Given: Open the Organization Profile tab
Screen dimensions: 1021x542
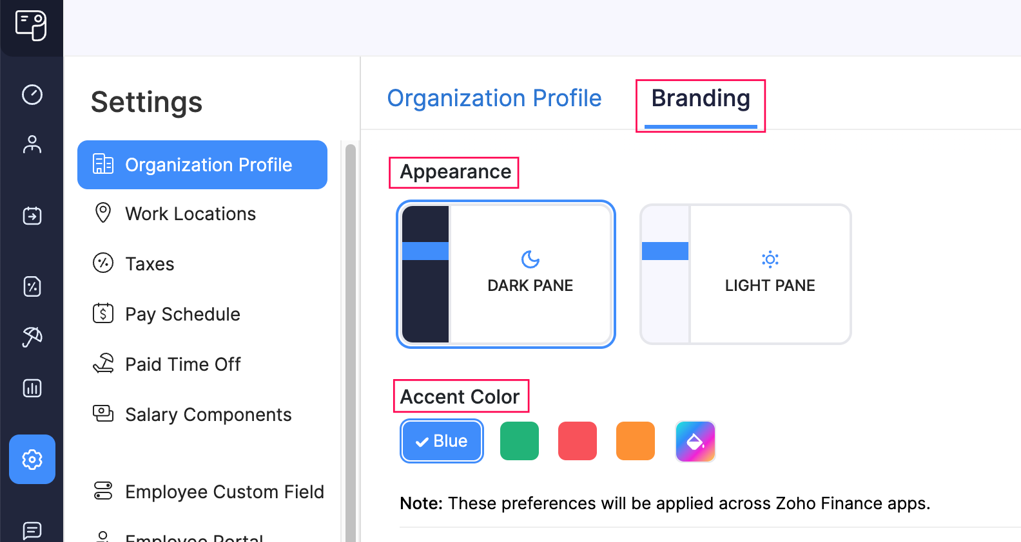Looking at the screenshot, I should click(494, 98).
